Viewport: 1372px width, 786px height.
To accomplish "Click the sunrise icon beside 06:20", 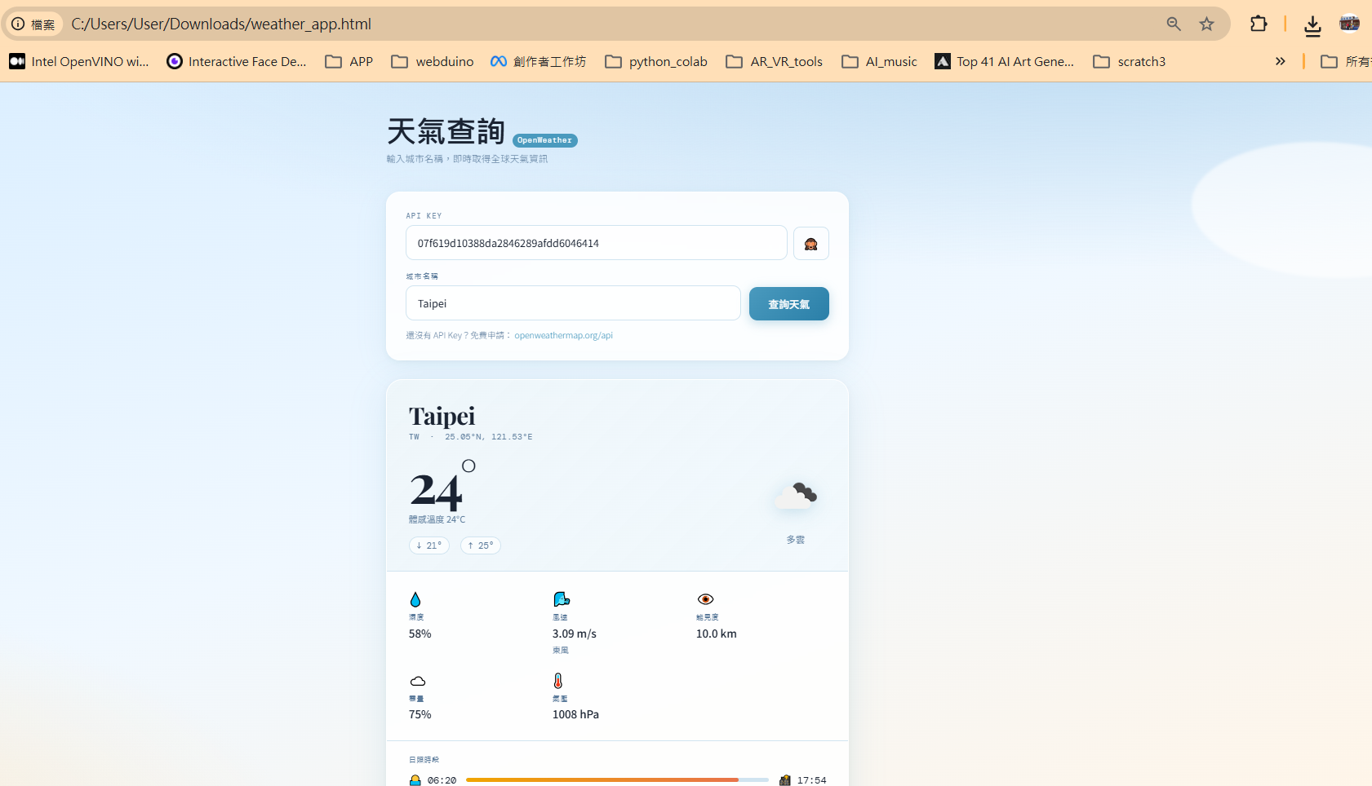I will pos(415,779).
